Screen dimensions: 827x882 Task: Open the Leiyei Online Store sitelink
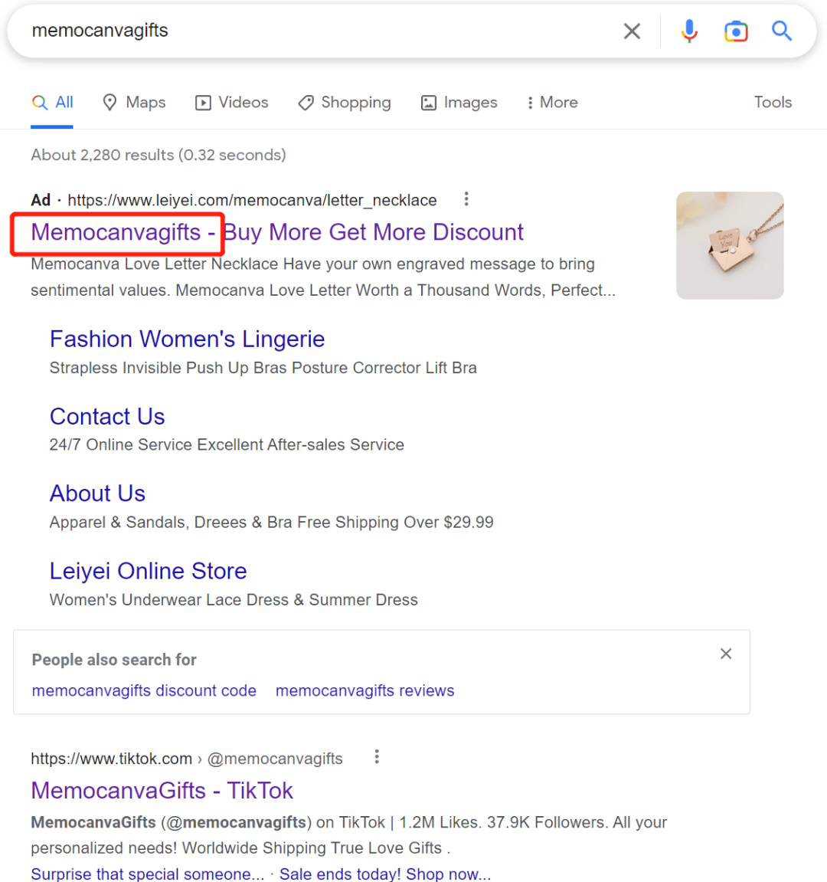click(148, 571)
